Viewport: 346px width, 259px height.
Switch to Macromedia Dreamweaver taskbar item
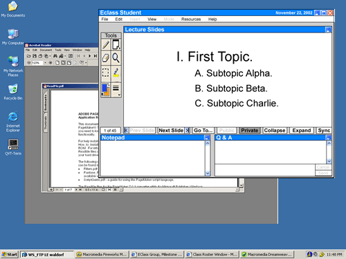click(267, 254)
